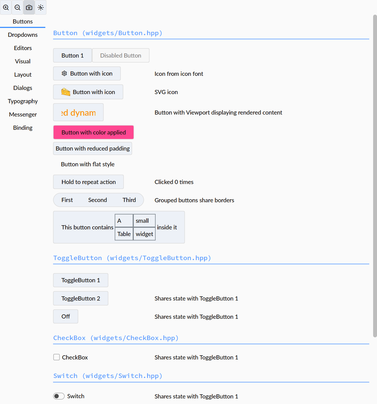The width and height of the screenshot is (377, 404).
Task: Click the Button with flat style
Action: pyautogui.click(x=88, y=164)
